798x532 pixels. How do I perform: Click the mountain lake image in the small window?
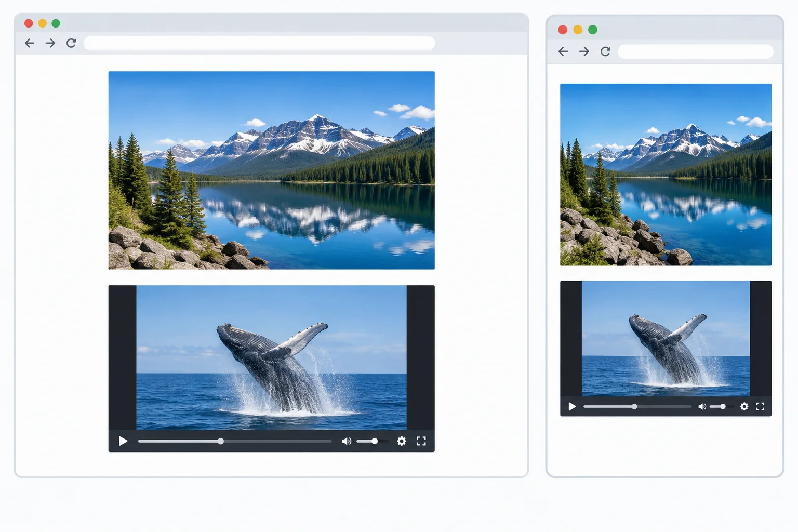pyautogui.click(x=666, y=175)
